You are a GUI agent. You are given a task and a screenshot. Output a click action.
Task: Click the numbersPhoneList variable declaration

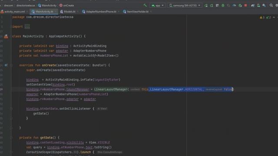54,55
